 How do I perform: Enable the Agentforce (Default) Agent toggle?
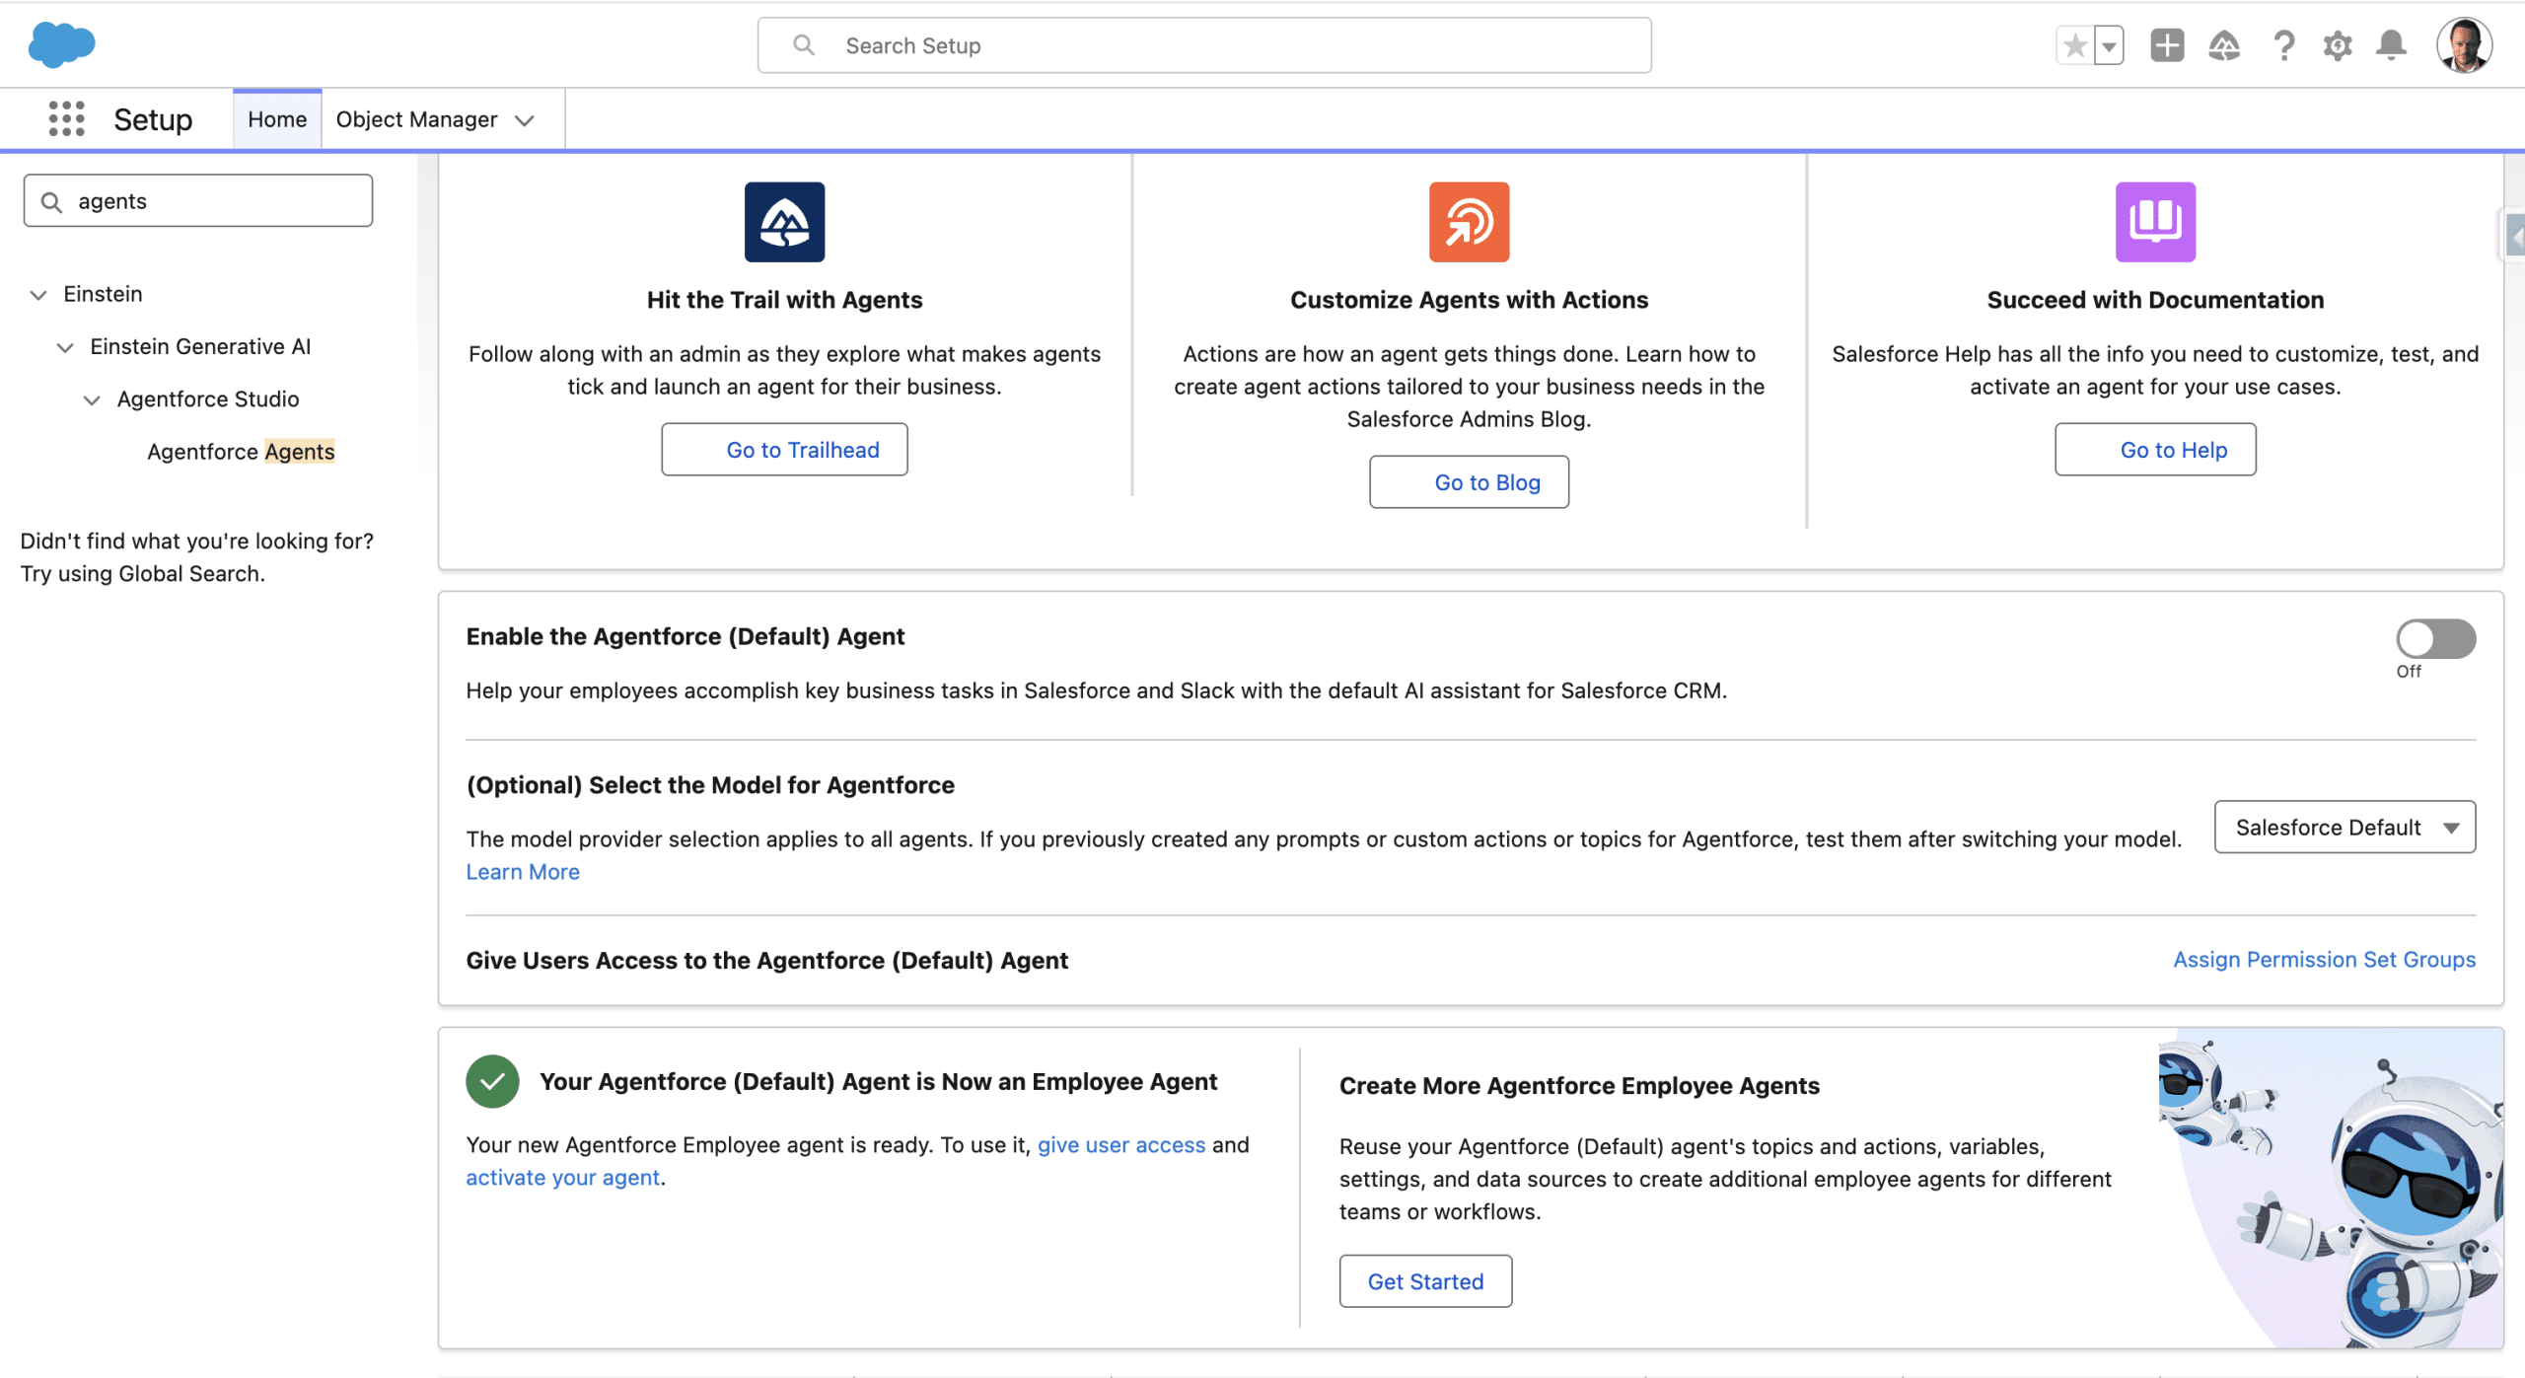tap(2435, 639)
